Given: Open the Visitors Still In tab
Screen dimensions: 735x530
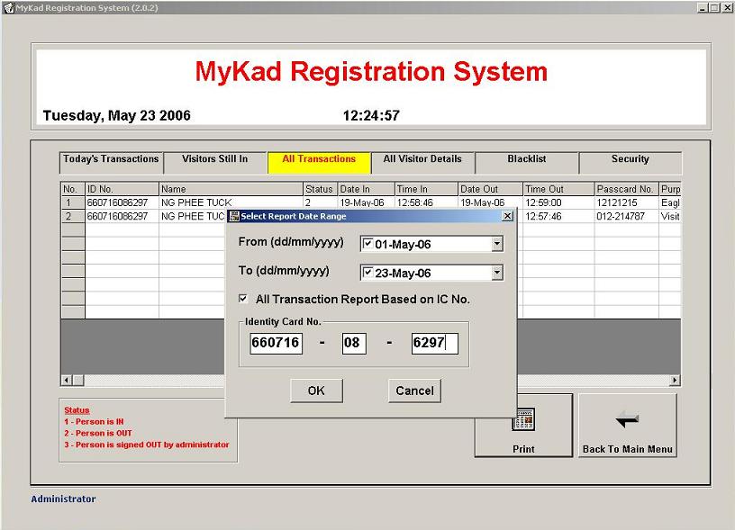Looking at the screenshot, I should (214, 160).
